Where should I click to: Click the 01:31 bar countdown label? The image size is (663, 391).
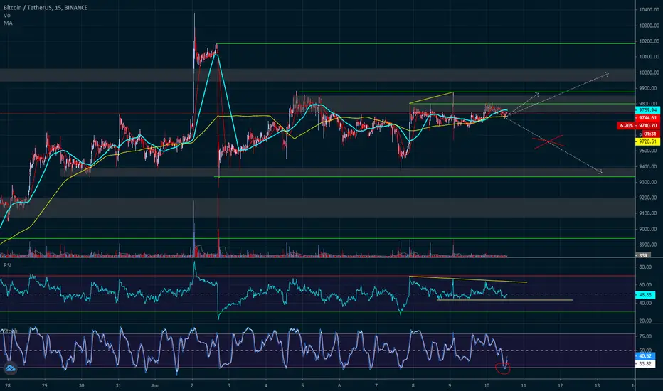[x=649, y=134]
